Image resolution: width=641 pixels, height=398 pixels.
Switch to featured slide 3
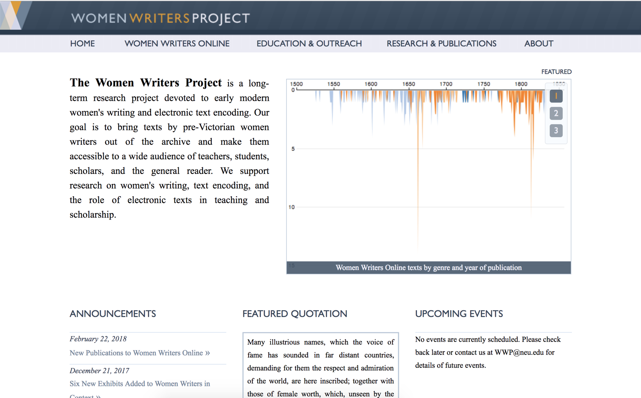coord(556,130)
